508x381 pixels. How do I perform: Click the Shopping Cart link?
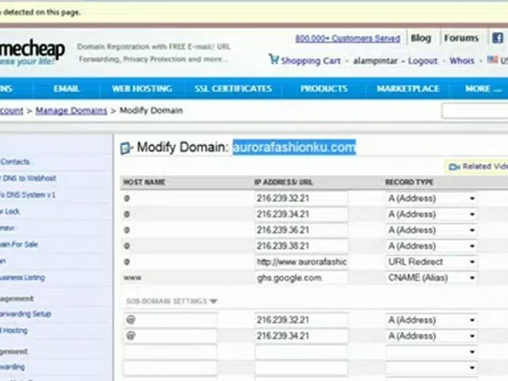pos(311,60)
